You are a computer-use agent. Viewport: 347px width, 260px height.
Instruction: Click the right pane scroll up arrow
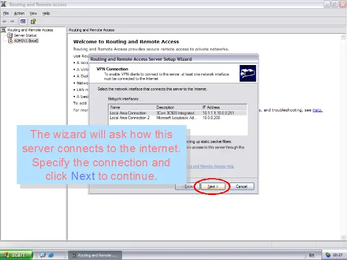point(343,37)
